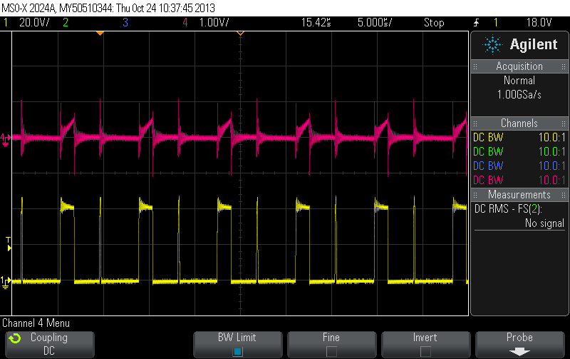The width and height of the screenshot is (570, 359).
Task: Click the channel 1 ground marker
Action: tap(5, 282)
